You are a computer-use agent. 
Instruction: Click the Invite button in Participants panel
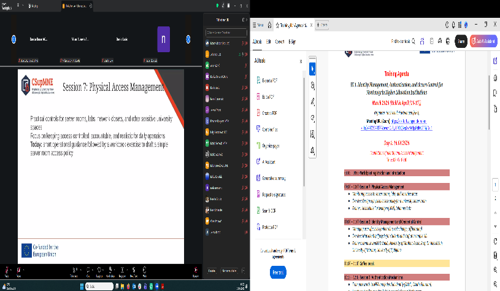click(212, 271)
